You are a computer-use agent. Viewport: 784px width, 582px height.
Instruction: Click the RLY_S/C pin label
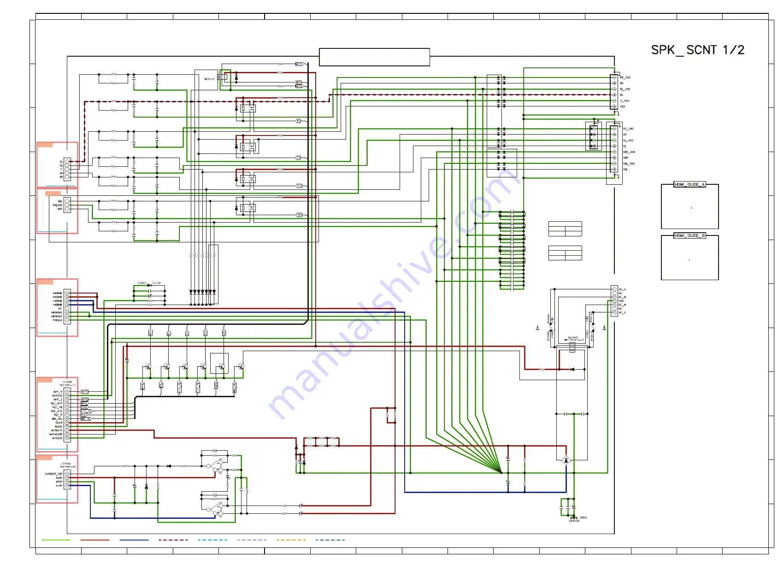57,411
